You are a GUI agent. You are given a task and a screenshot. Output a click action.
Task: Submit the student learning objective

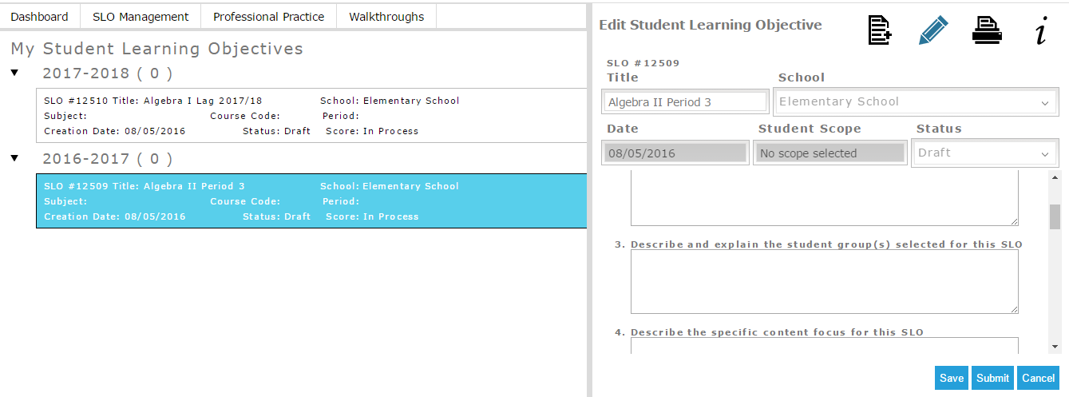[x=993, y=378]
